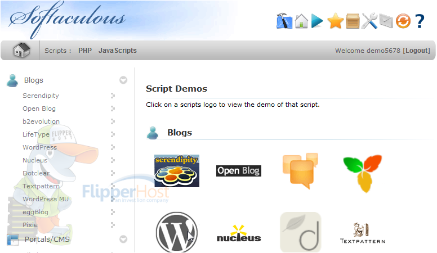
Task: Open the WordPress W logo demo
Action: 177,232
